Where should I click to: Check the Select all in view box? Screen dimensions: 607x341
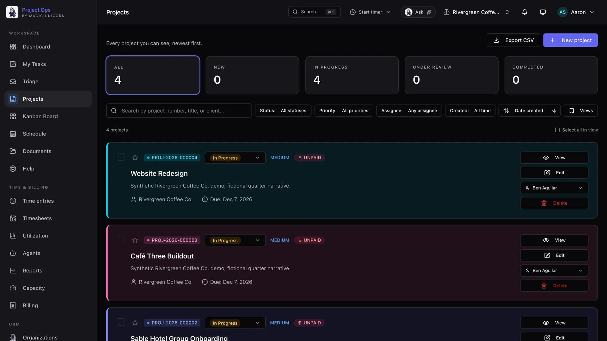pos(557,130)
